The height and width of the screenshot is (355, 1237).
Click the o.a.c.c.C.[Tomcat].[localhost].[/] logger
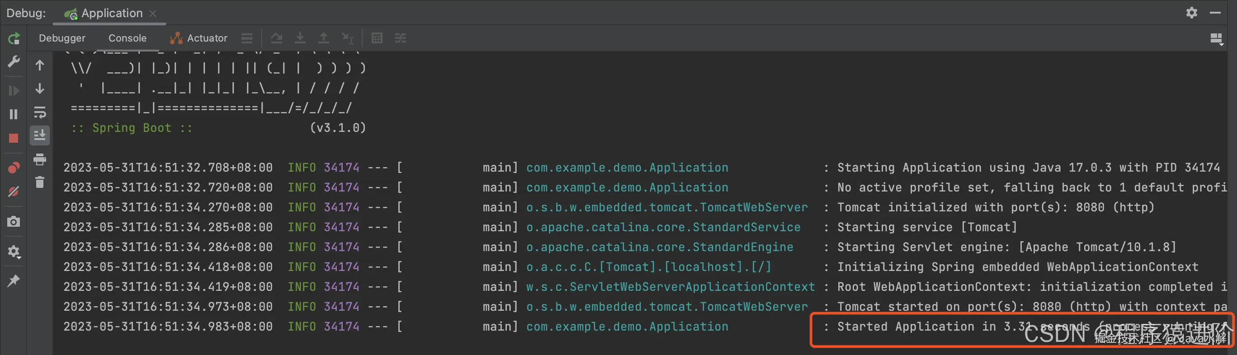coord(649,267)
